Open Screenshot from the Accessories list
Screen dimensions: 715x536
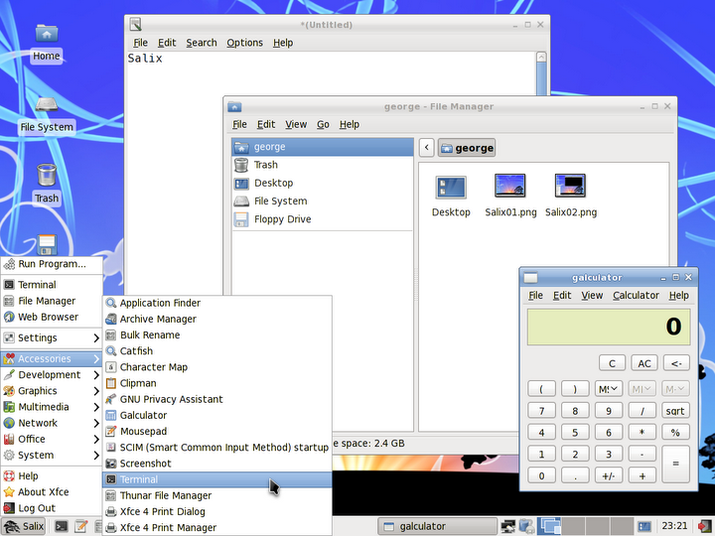[x=145, y=464]
